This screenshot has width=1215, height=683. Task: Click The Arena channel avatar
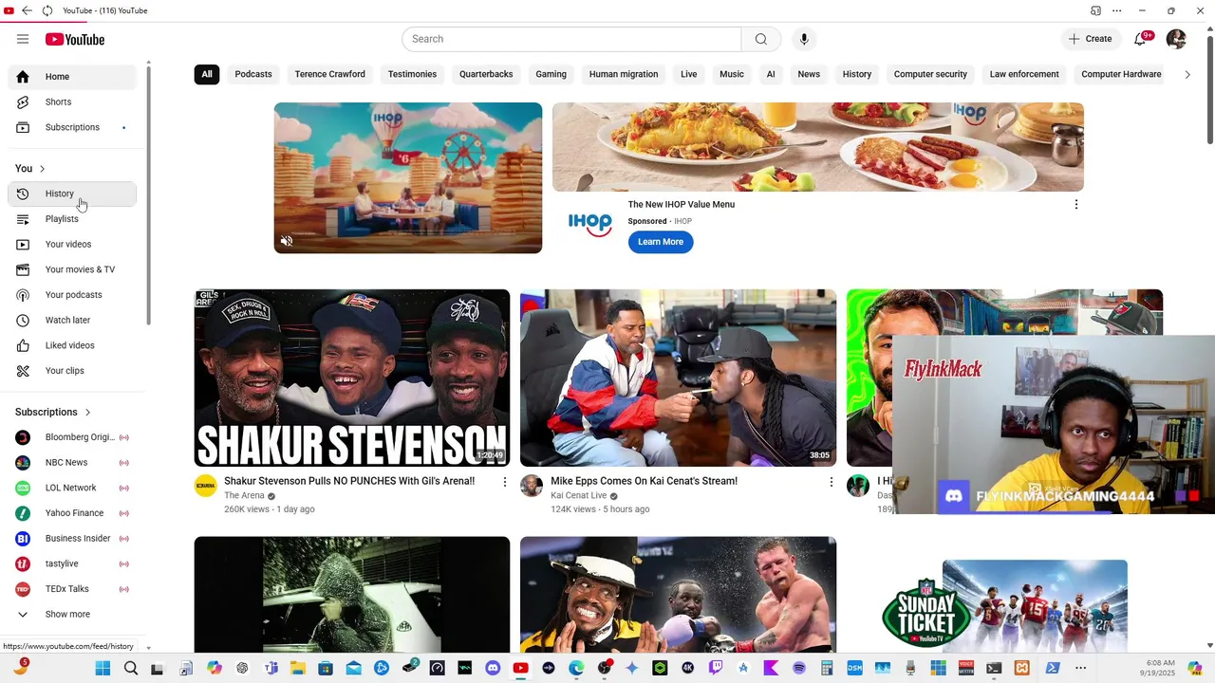point(206,486)
